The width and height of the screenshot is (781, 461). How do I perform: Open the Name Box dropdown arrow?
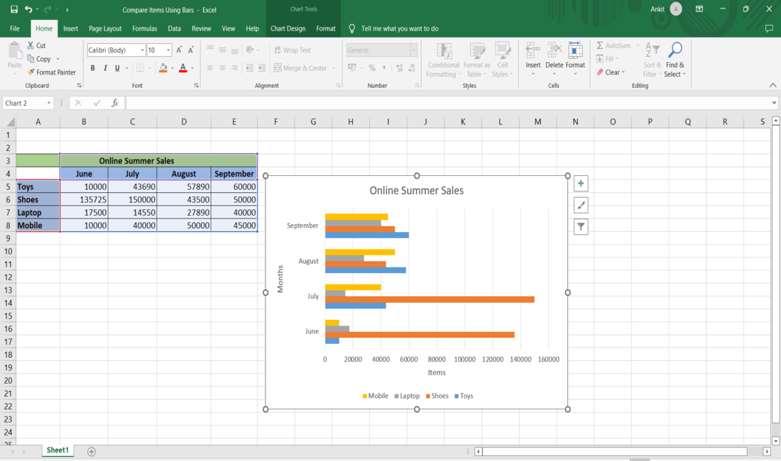(49, 104)
